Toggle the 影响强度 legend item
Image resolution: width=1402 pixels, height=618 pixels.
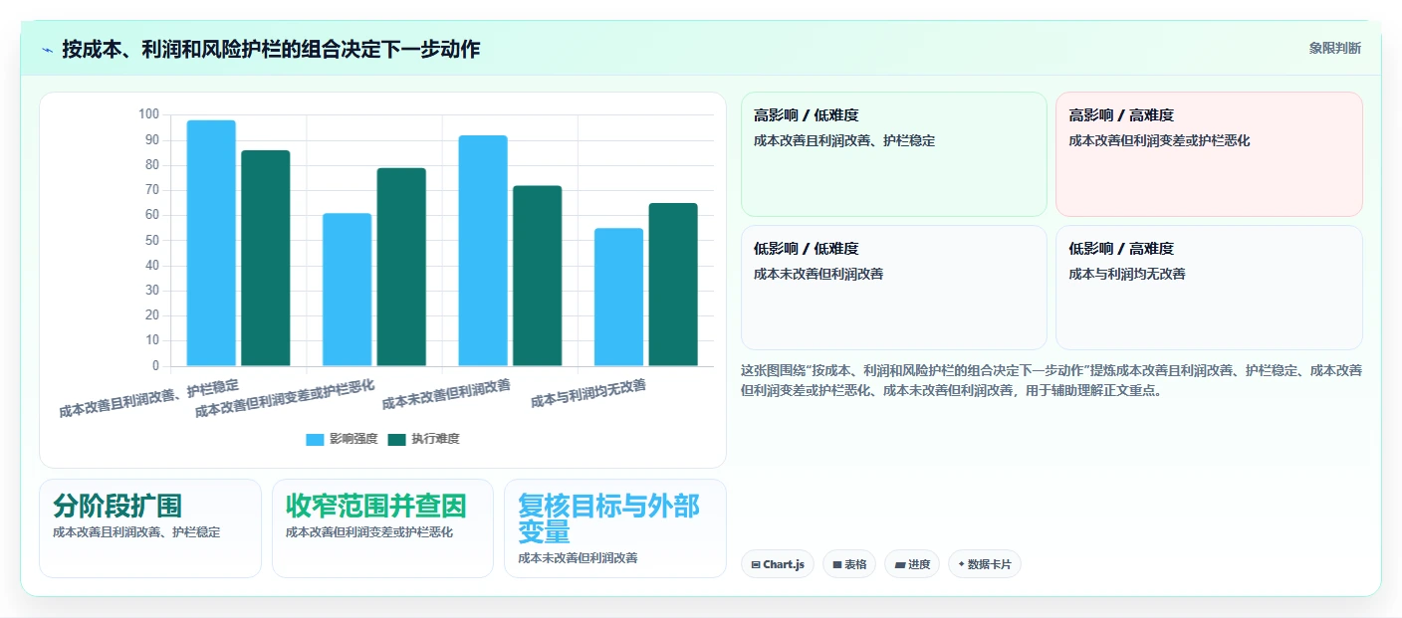342,439
